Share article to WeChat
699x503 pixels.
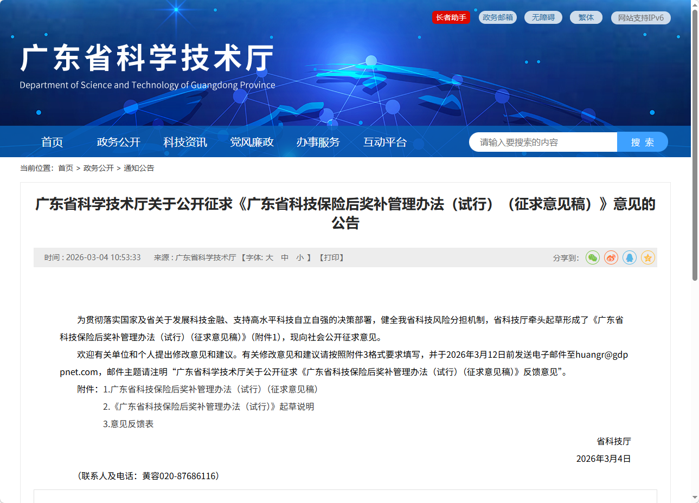[x=593, y=258]
